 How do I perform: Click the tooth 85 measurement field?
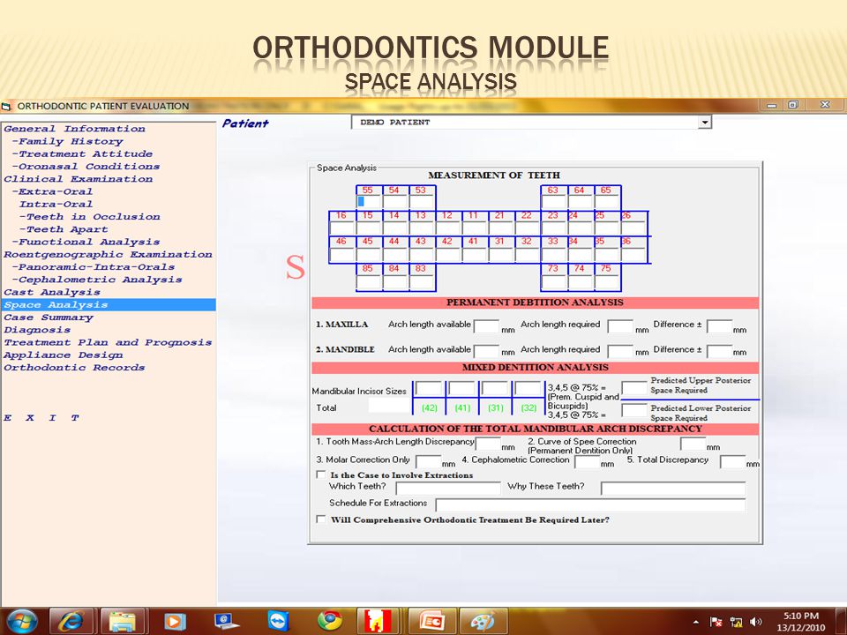click(369, 282)
